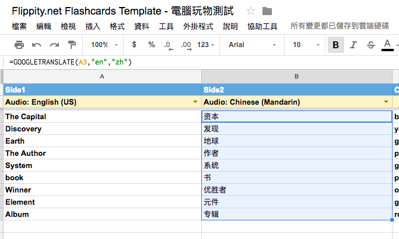Image resolution: width=399 pixels, height=239 pixels.
Task: Open the Arial font dropdown
Action: (252, 45)
